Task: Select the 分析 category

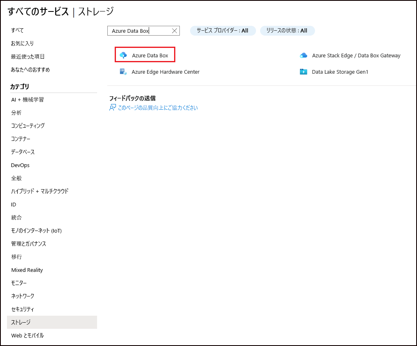Action: (16, 113)
